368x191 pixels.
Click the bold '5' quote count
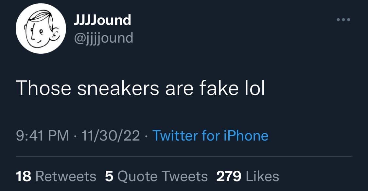click(x=109, y=177)
